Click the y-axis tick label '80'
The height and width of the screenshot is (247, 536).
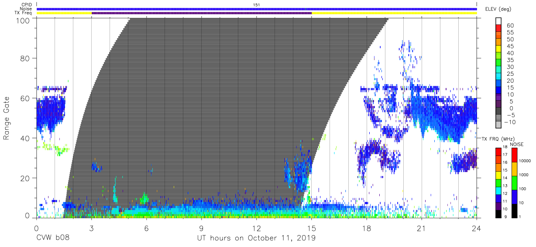[25, 58]
